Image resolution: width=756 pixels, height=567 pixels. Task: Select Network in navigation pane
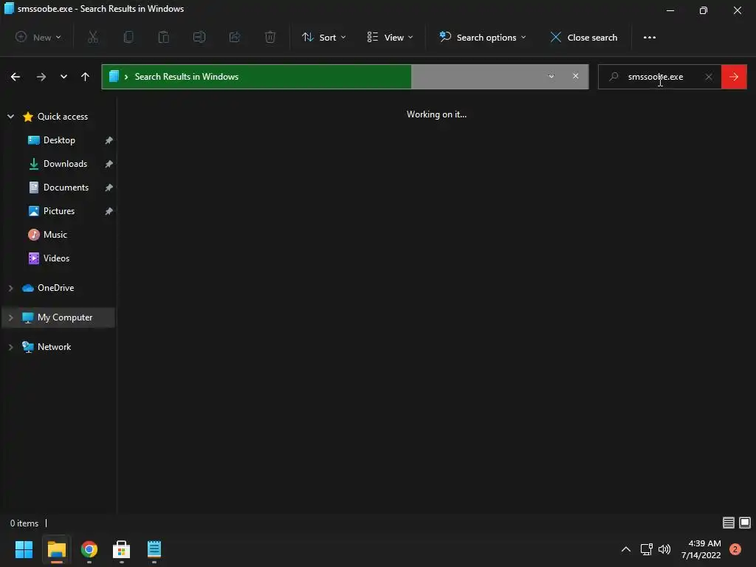click(54, 347)
